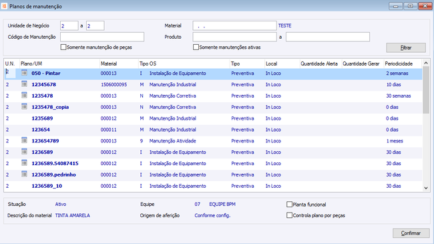Click the plan icon beside plan 1236589
Viewport: 434px width, 244px height.
[24, 151]
